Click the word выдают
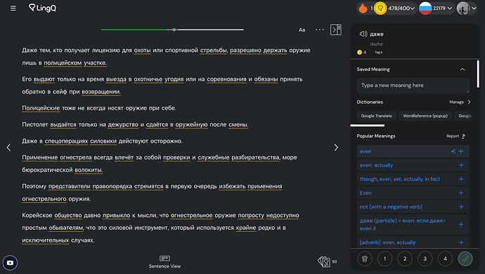 [x=44, y=79]
